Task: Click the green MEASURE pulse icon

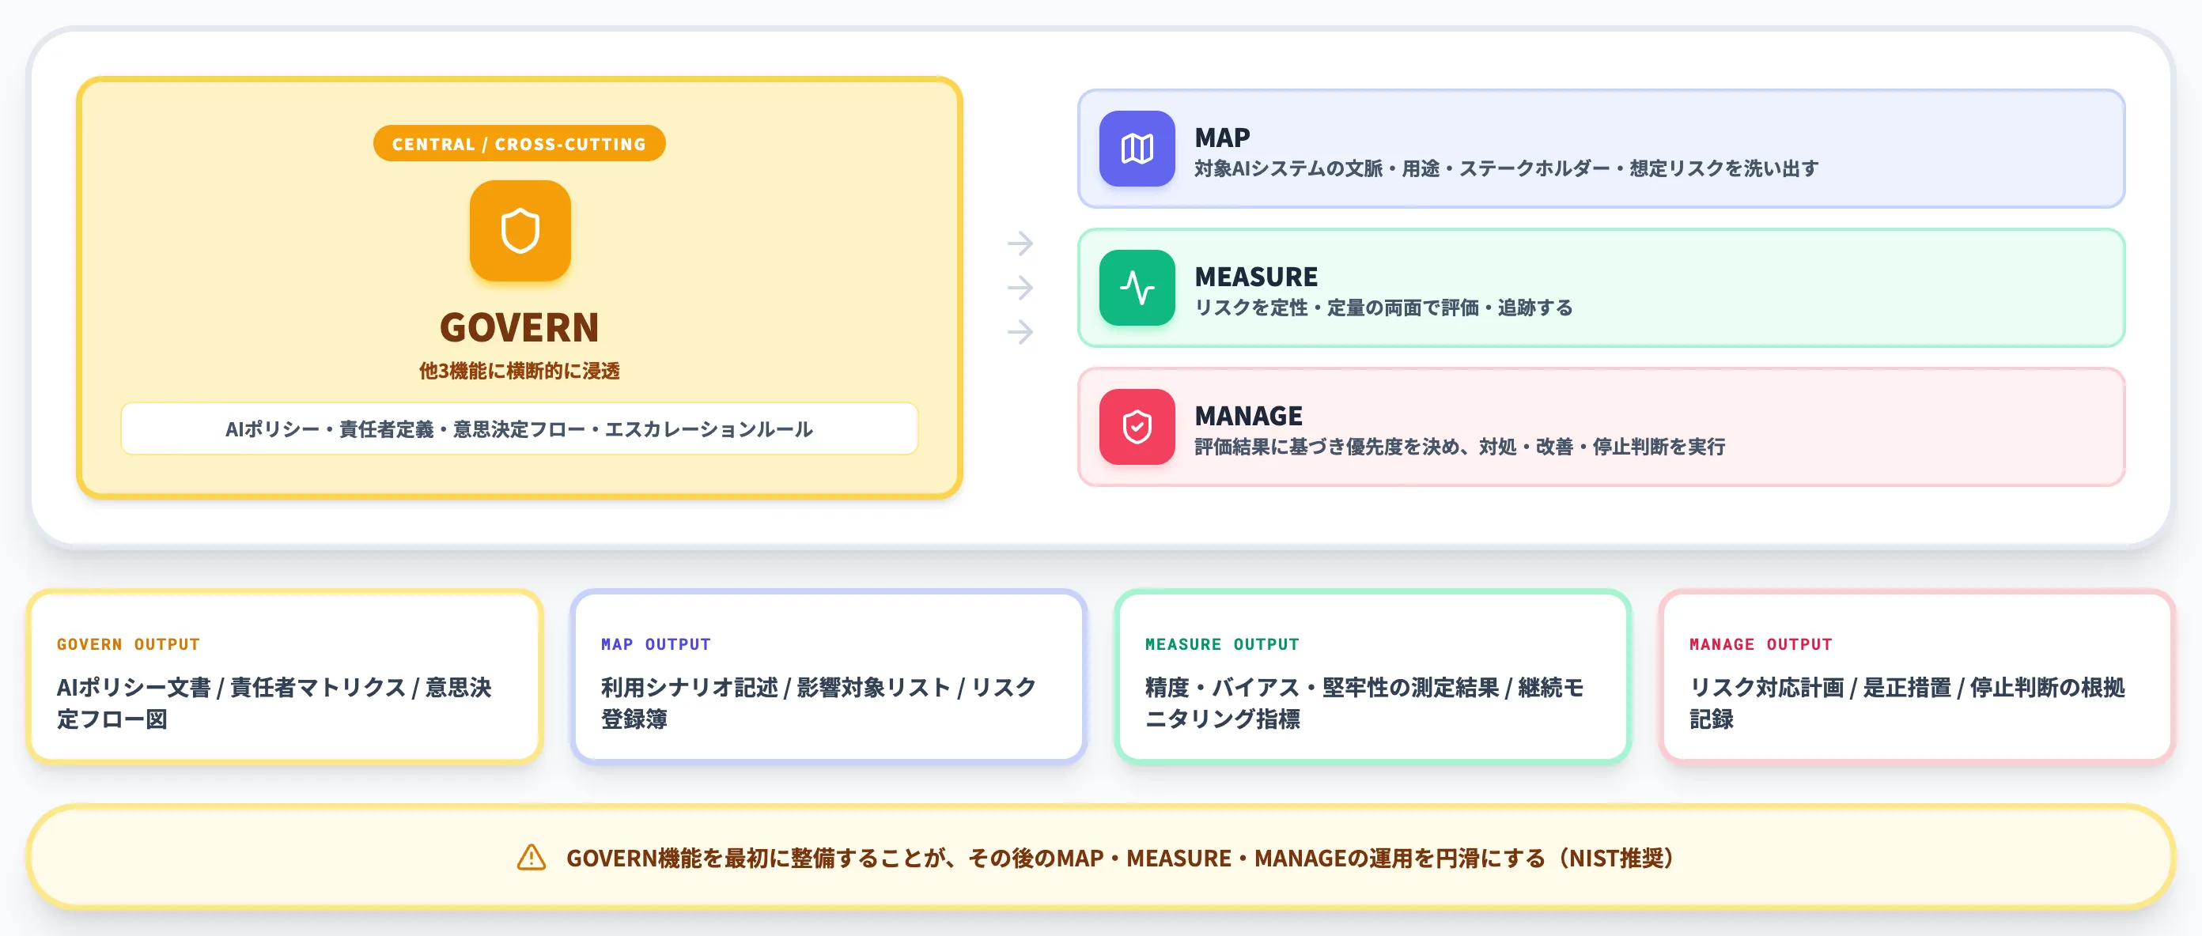Action: pos(1137,288)
